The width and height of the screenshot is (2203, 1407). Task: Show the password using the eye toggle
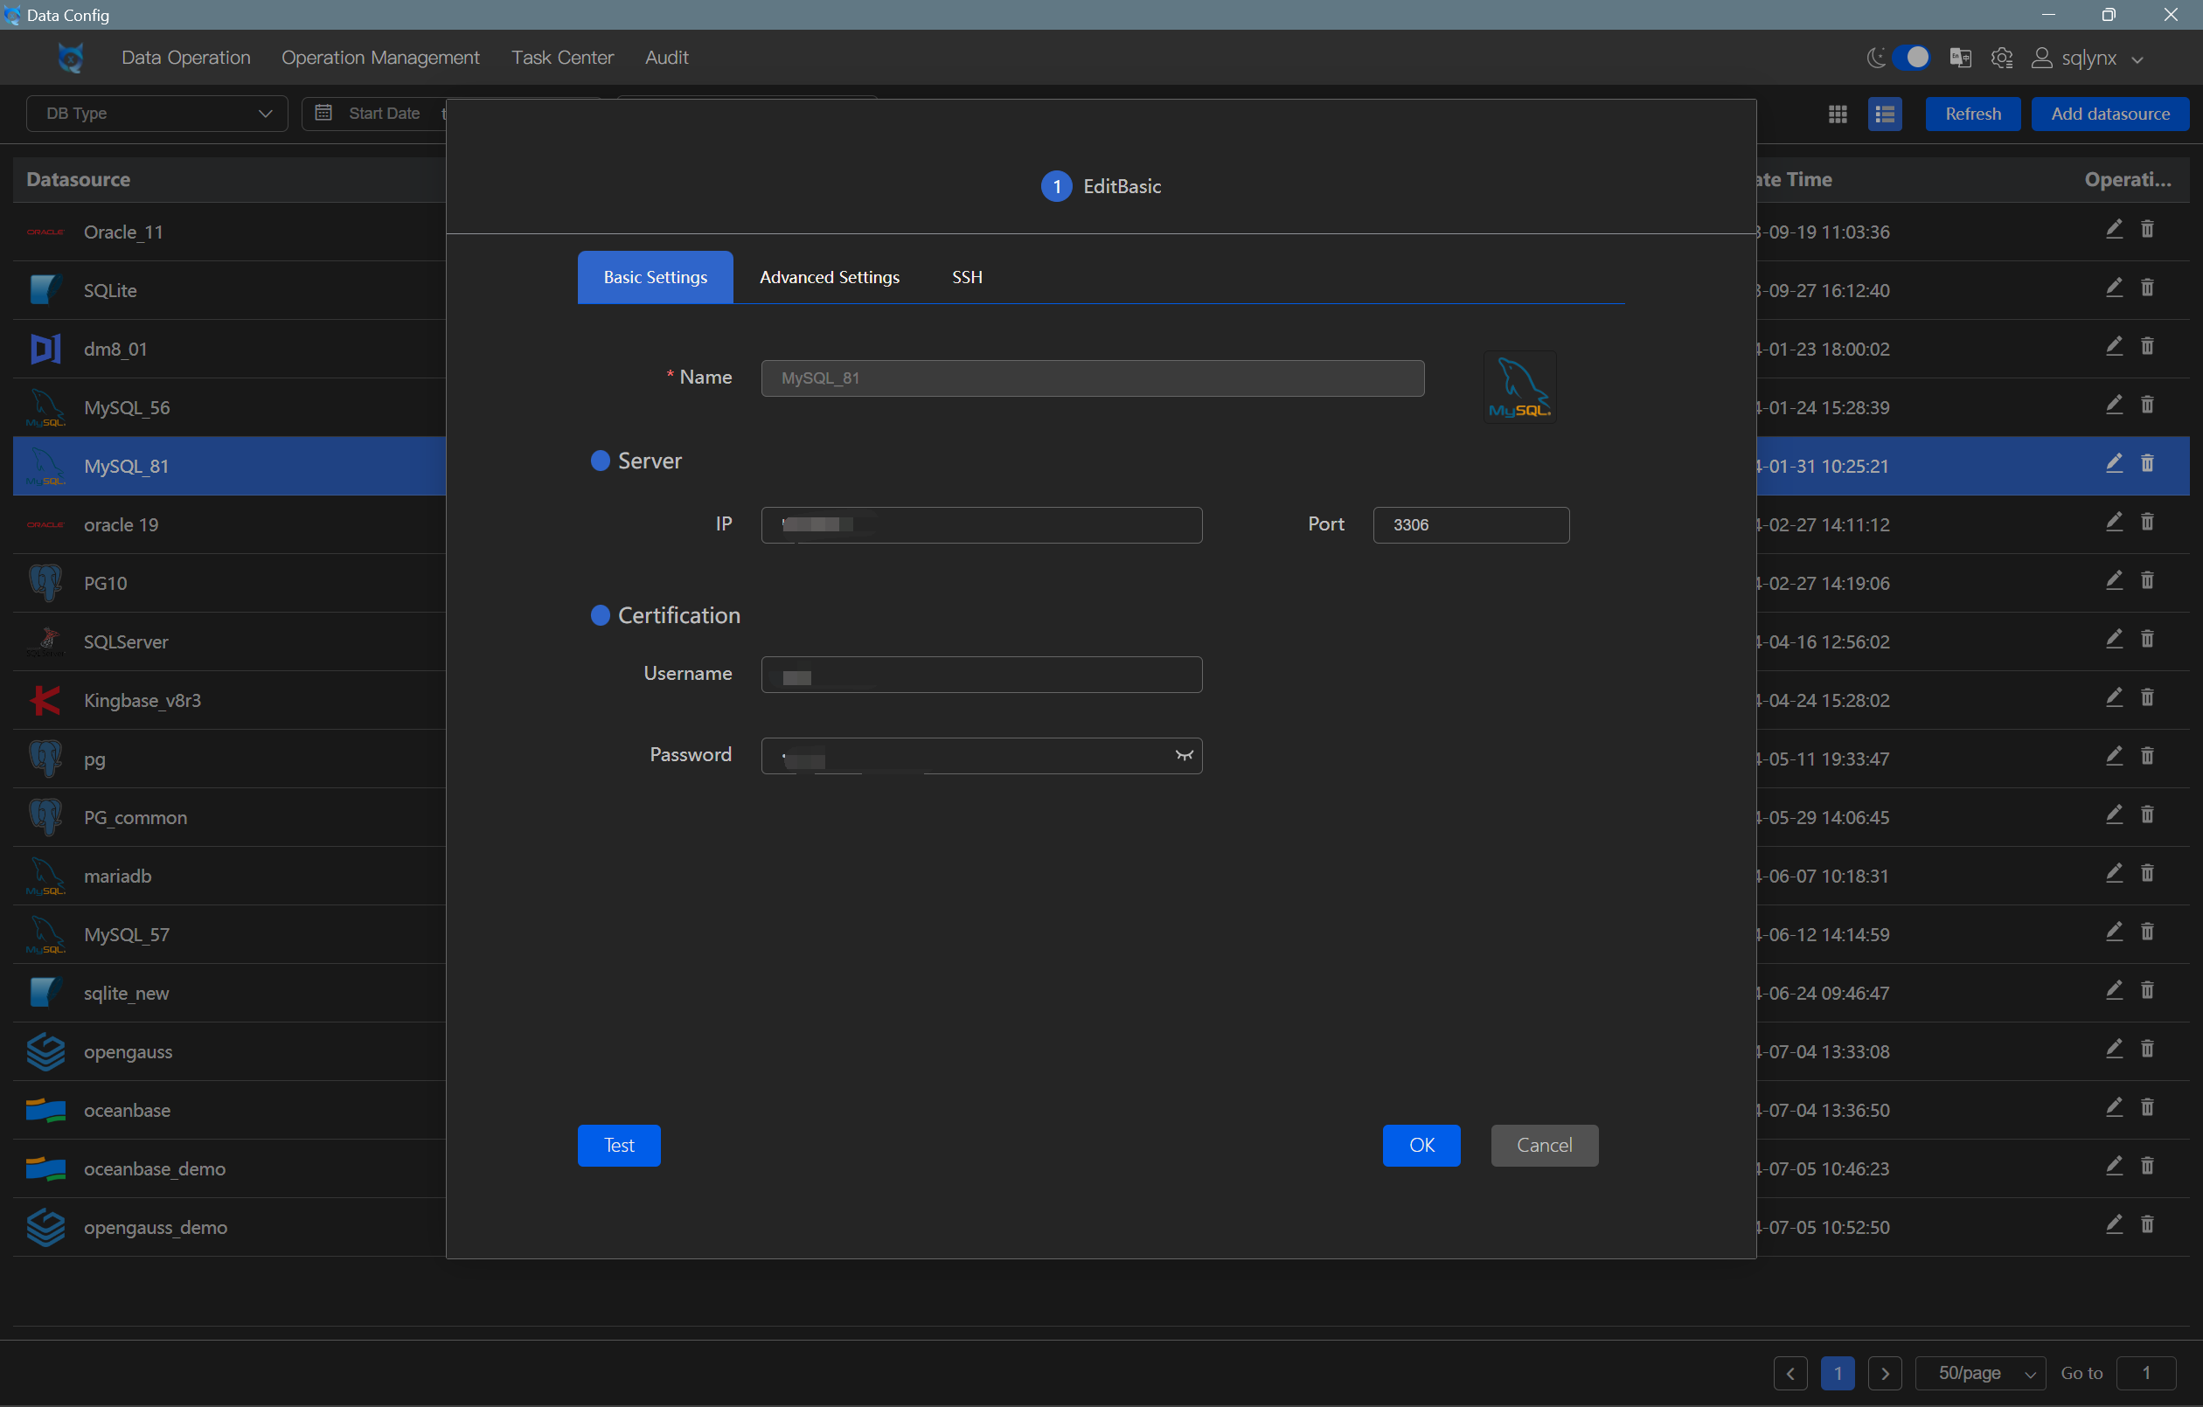[1183, 756]
